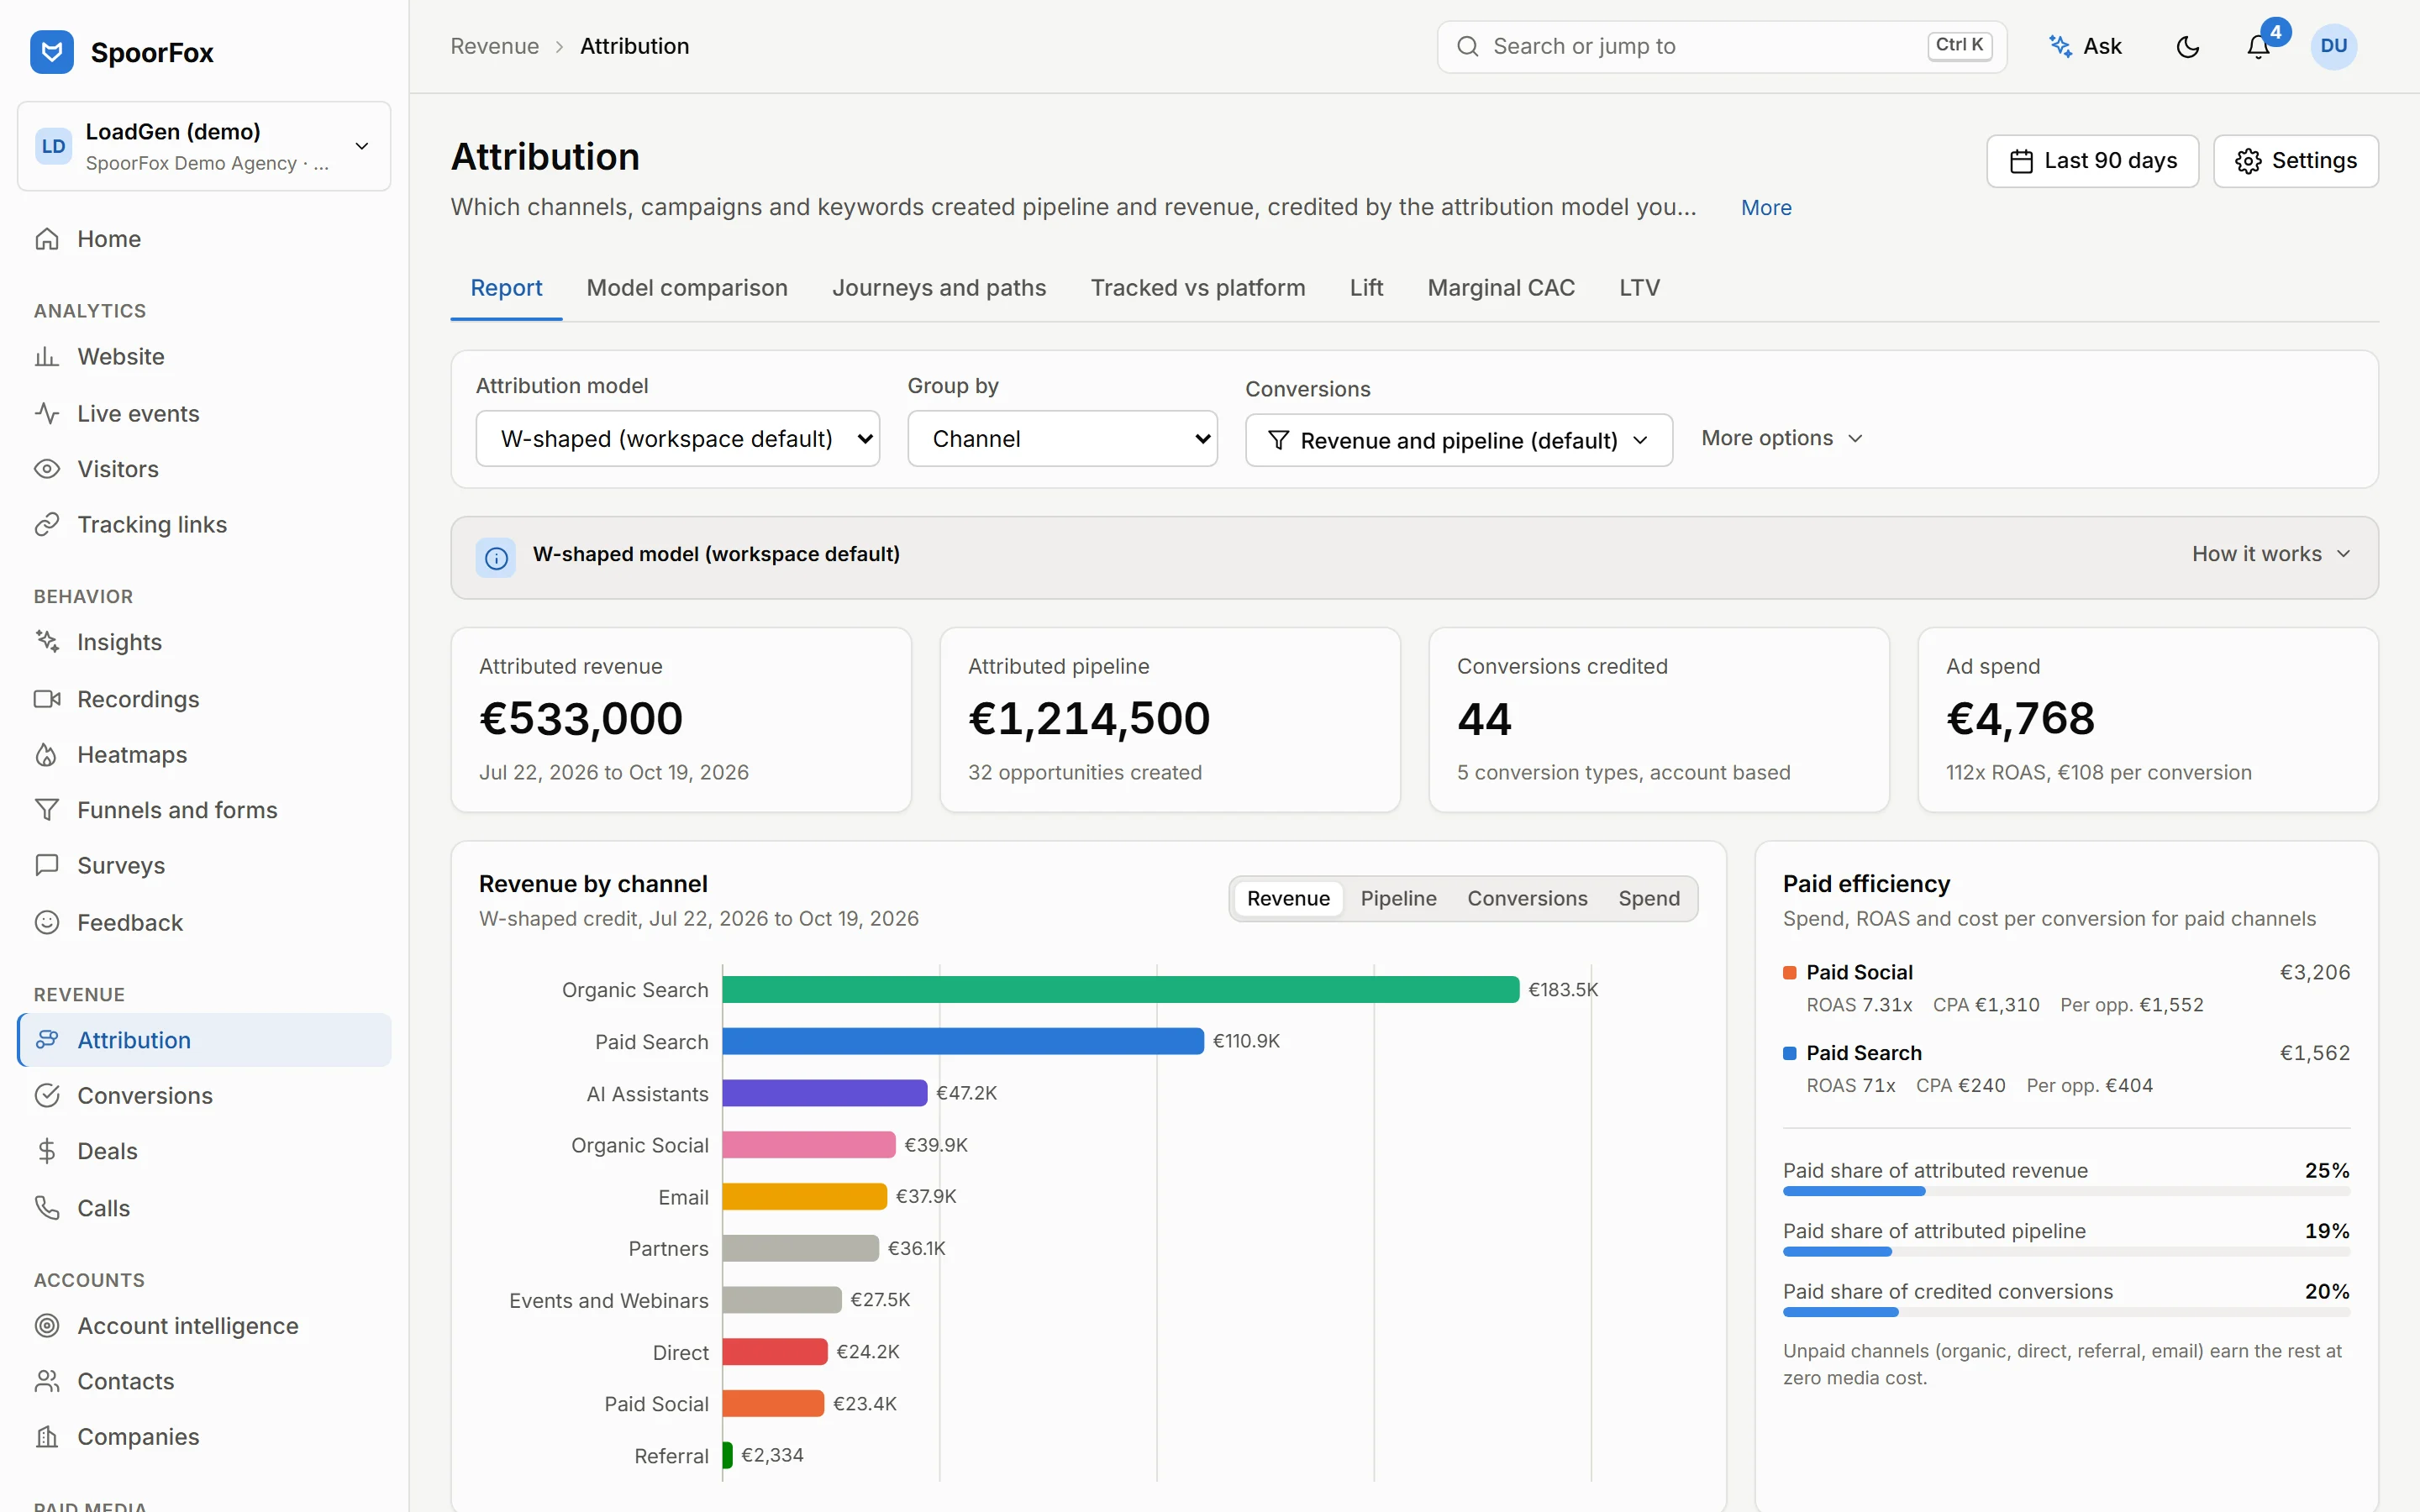
Task: Click the SpoorFox shield logo icon
Action: tap(52, 51)
